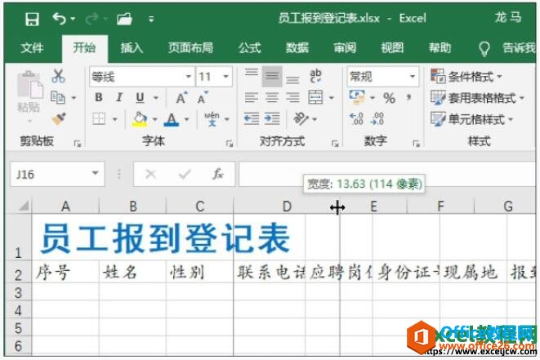This screenshot has height=360, width=540.
Task: Click the Copy icon
Action: point(58,97)
